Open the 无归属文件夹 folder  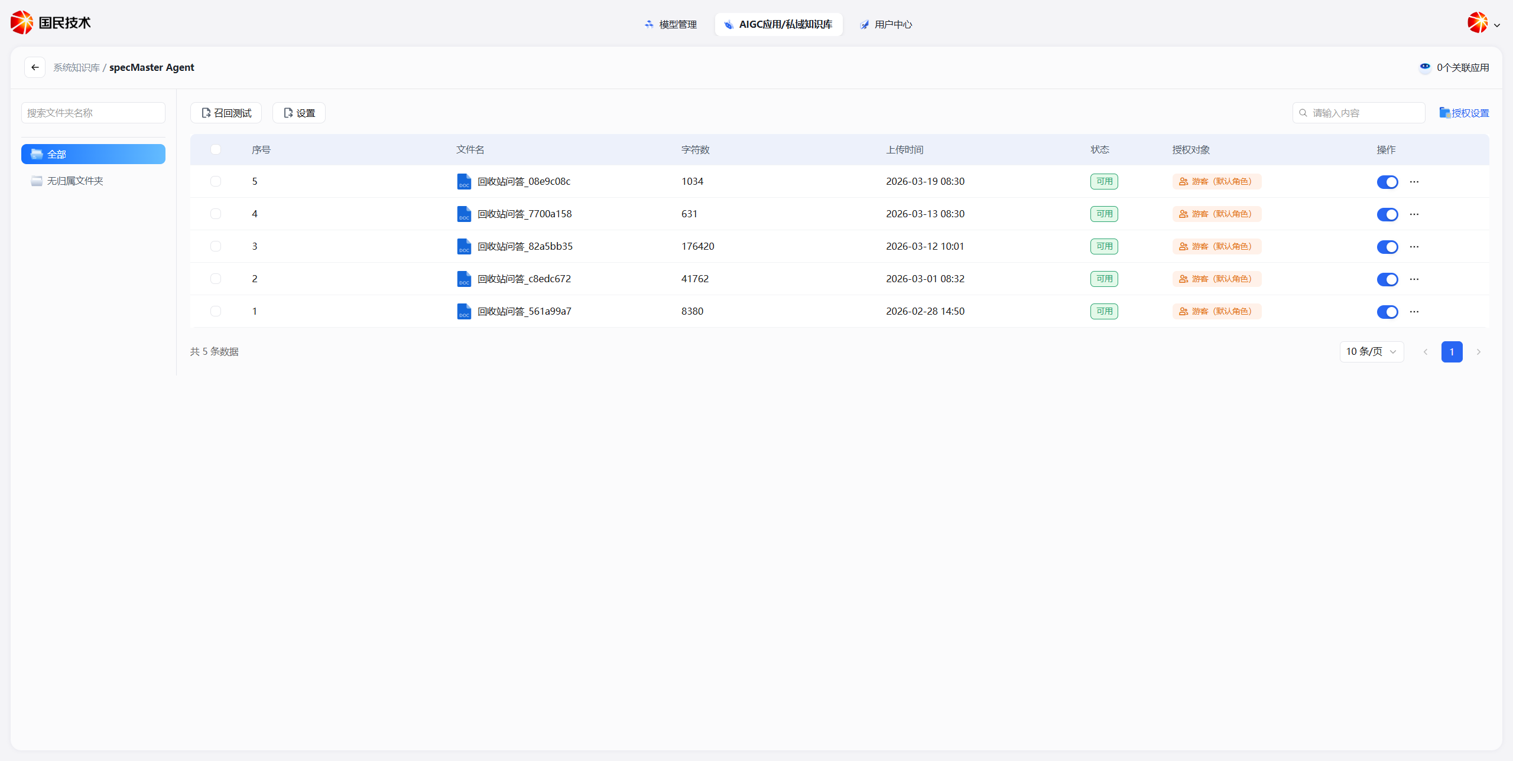(75, 181)
